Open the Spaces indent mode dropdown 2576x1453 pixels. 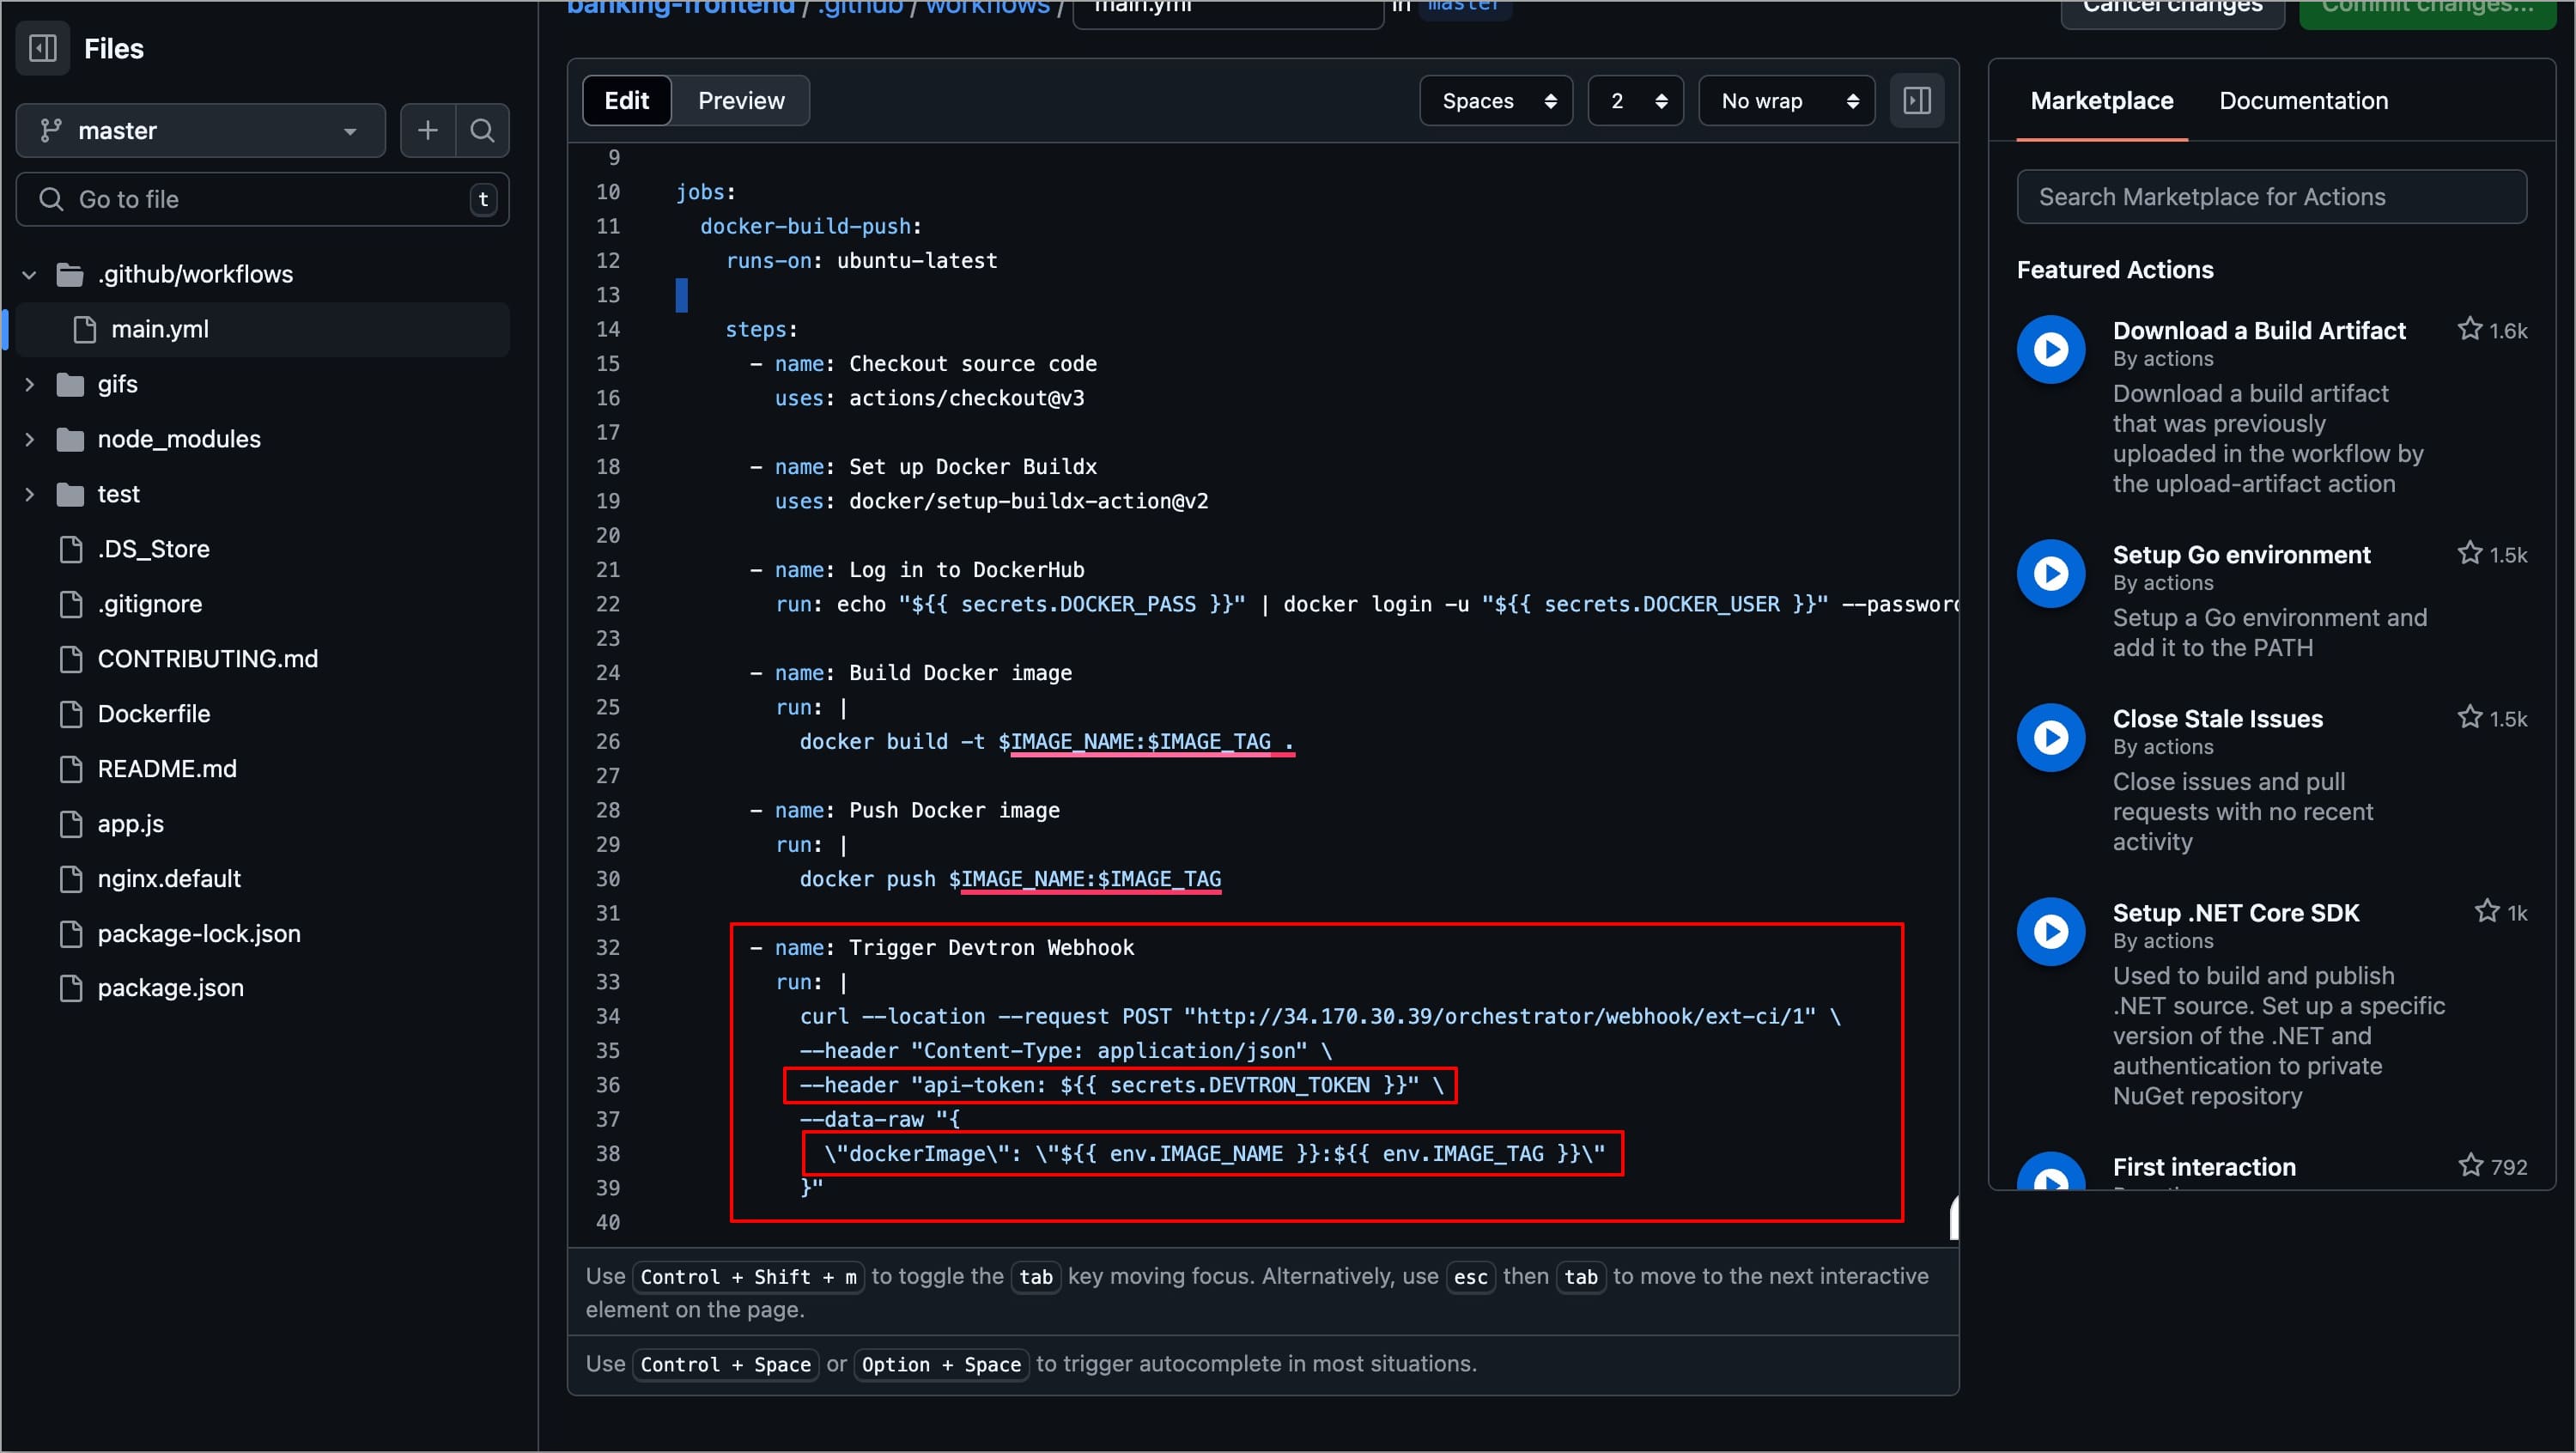coord(1496,100)
